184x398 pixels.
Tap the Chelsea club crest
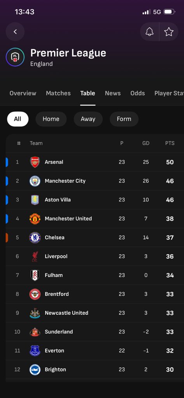click(35, 237)
